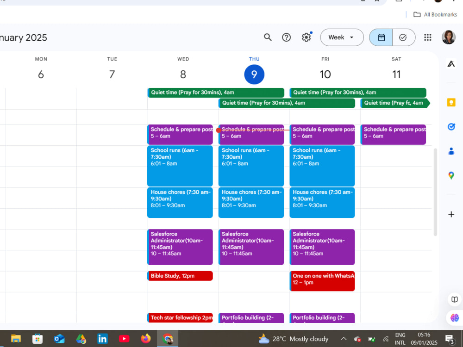This screenshot has width=463, height=347.
Task: Open Thursday Salesforce Administrator event
Action: click(251, 247)
